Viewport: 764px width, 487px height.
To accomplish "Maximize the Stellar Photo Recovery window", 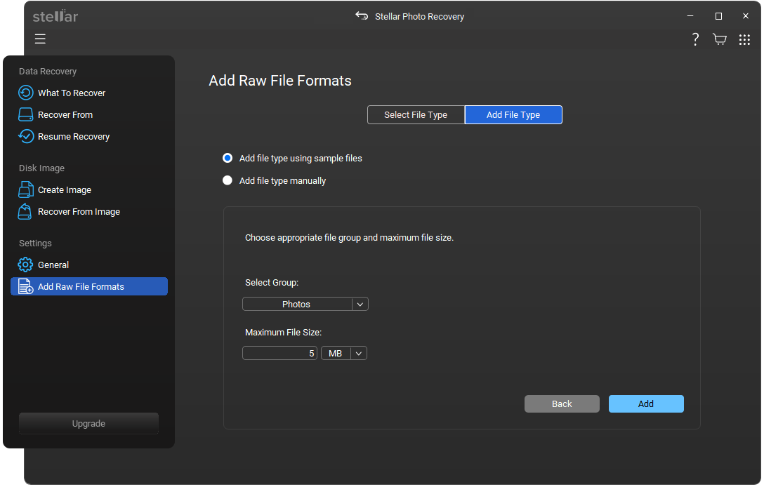I will pos(718,16).
